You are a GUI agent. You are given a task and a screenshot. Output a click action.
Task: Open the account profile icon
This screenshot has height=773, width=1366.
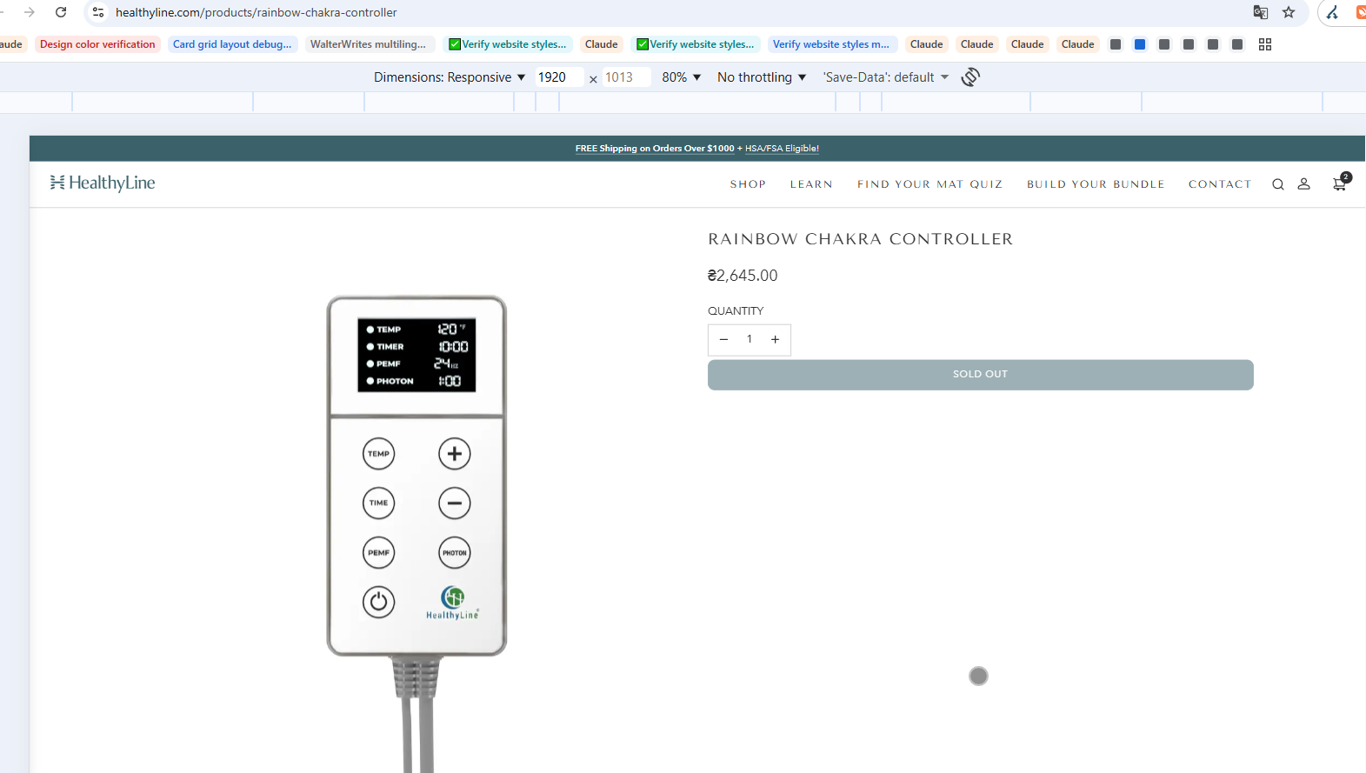[1304, 184]
